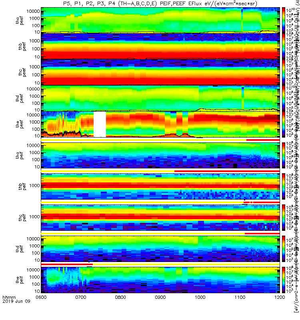This screenshot has height=320, width=300.
Task: Click the yellow-red status strip above thd peif panel
Action: point(160,234)
